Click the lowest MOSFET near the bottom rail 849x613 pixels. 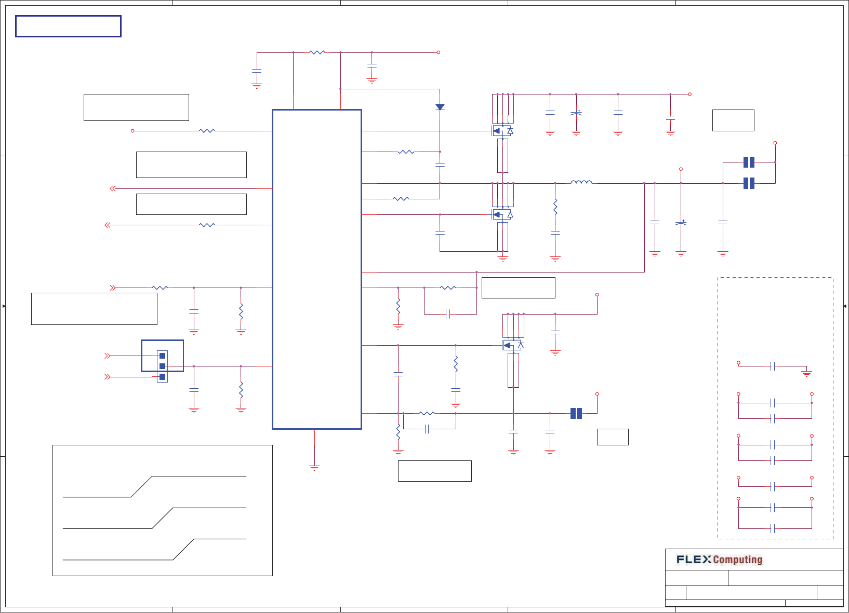click(x=513, y=345)
